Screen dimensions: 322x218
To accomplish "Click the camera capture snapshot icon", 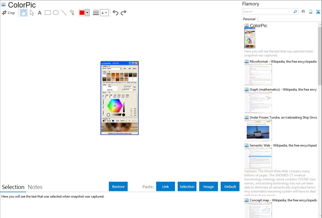I will coord(303,12).
